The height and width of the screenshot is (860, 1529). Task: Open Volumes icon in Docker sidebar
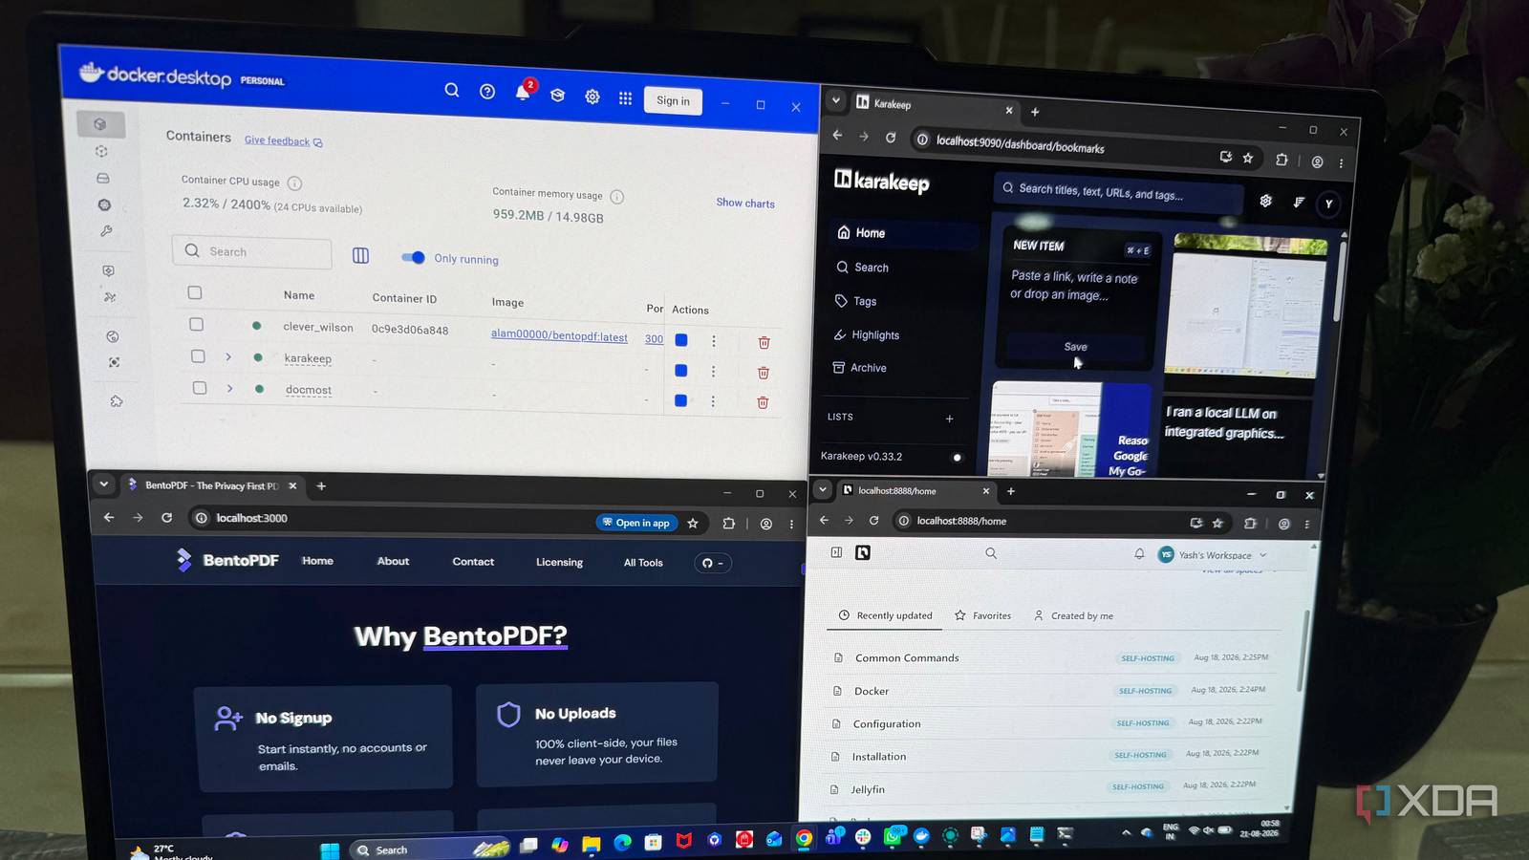103,179
